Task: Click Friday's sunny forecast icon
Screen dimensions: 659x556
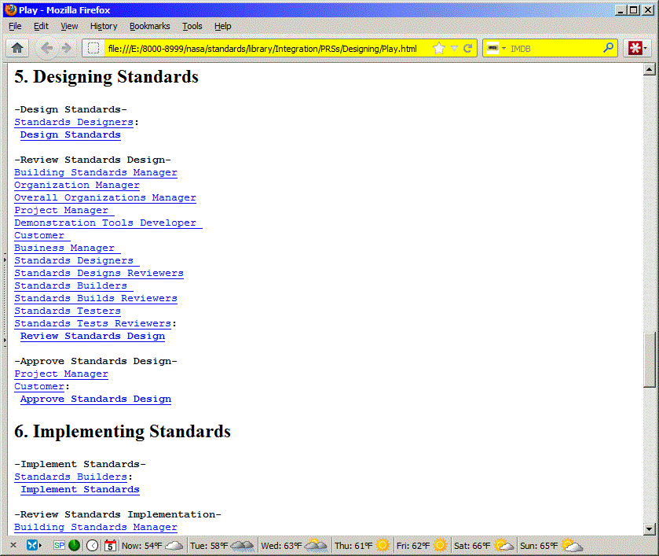Action: tap(440, 546)
